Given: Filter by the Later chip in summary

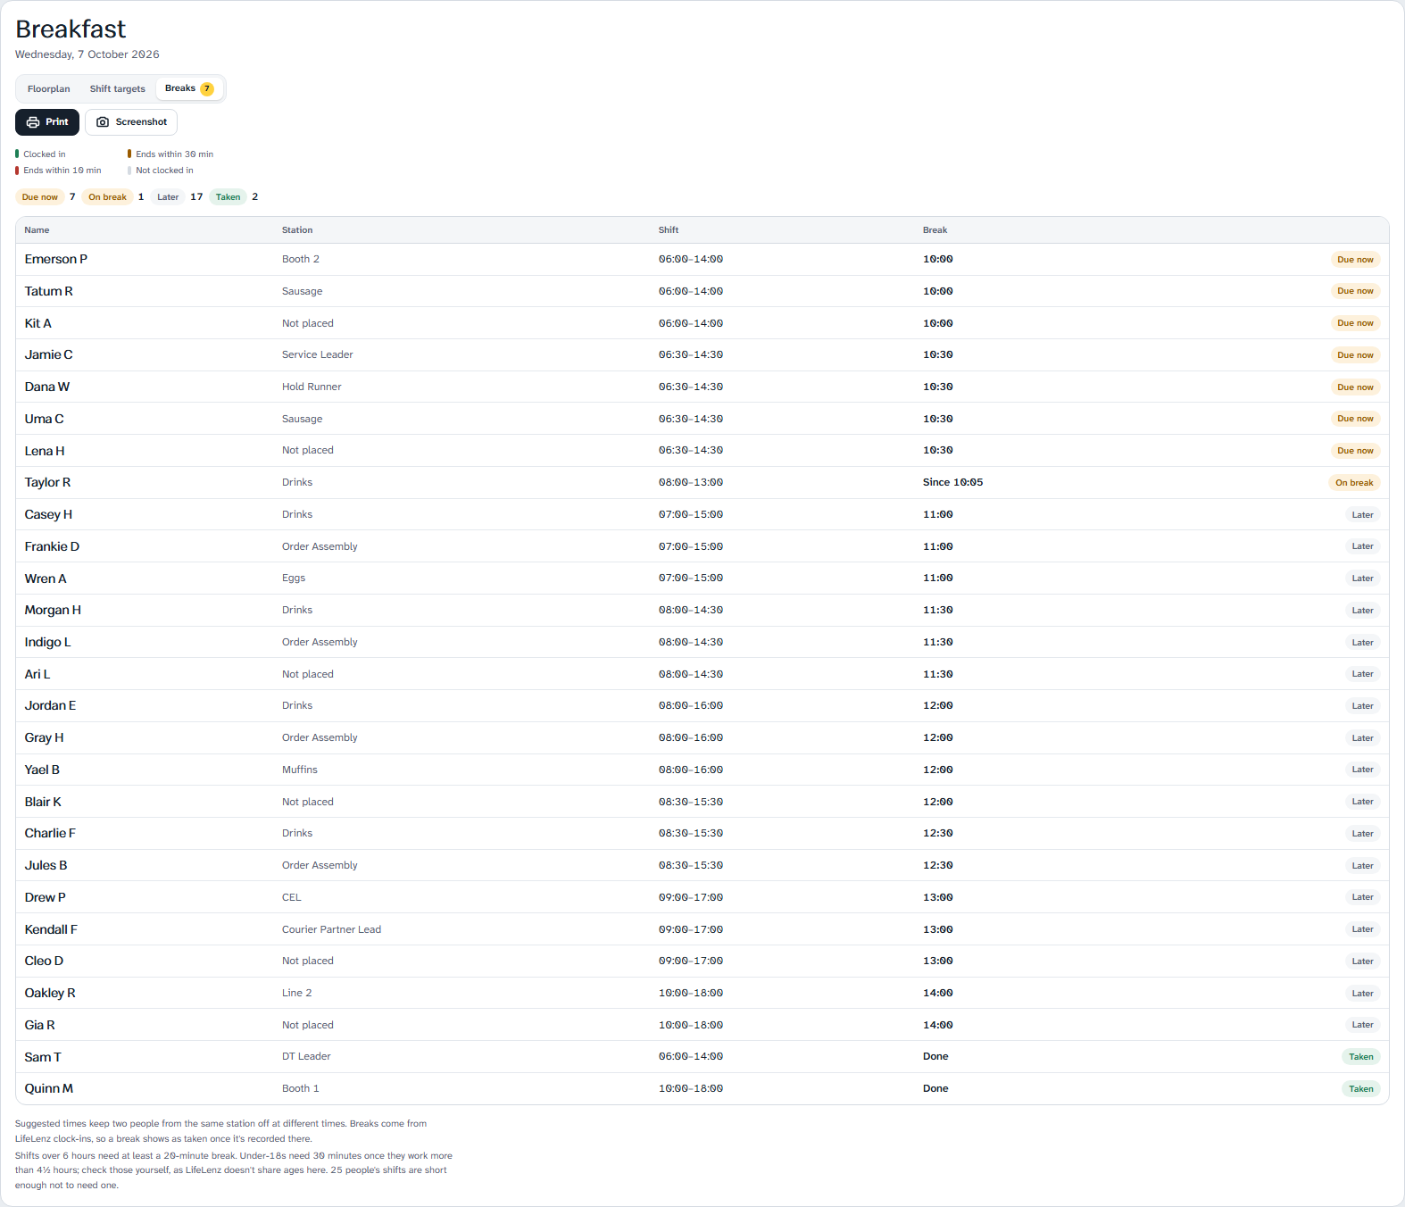Looking at the screenshot, I should (x=168, y=197).
